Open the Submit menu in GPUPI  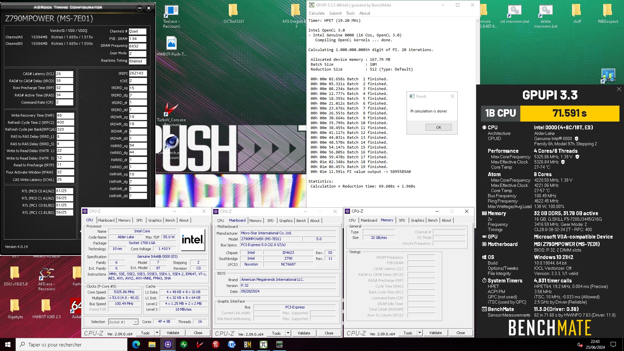pyautogui.click(x=335, y=13)
